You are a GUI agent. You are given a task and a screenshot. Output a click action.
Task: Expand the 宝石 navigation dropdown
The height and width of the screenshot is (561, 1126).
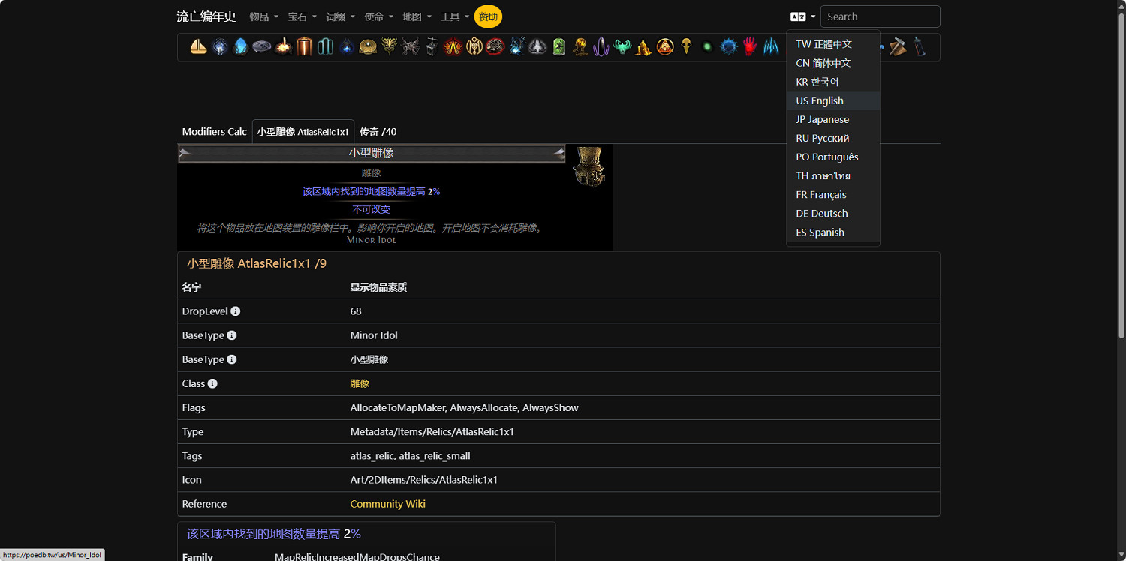302,16
